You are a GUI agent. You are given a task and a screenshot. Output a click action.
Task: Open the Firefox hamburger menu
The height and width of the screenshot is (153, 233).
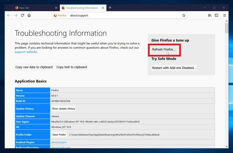click(x=224, y=15)
